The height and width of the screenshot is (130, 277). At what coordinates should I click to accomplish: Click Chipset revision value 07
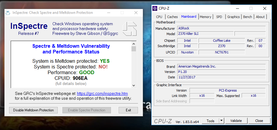coord(261,41)
